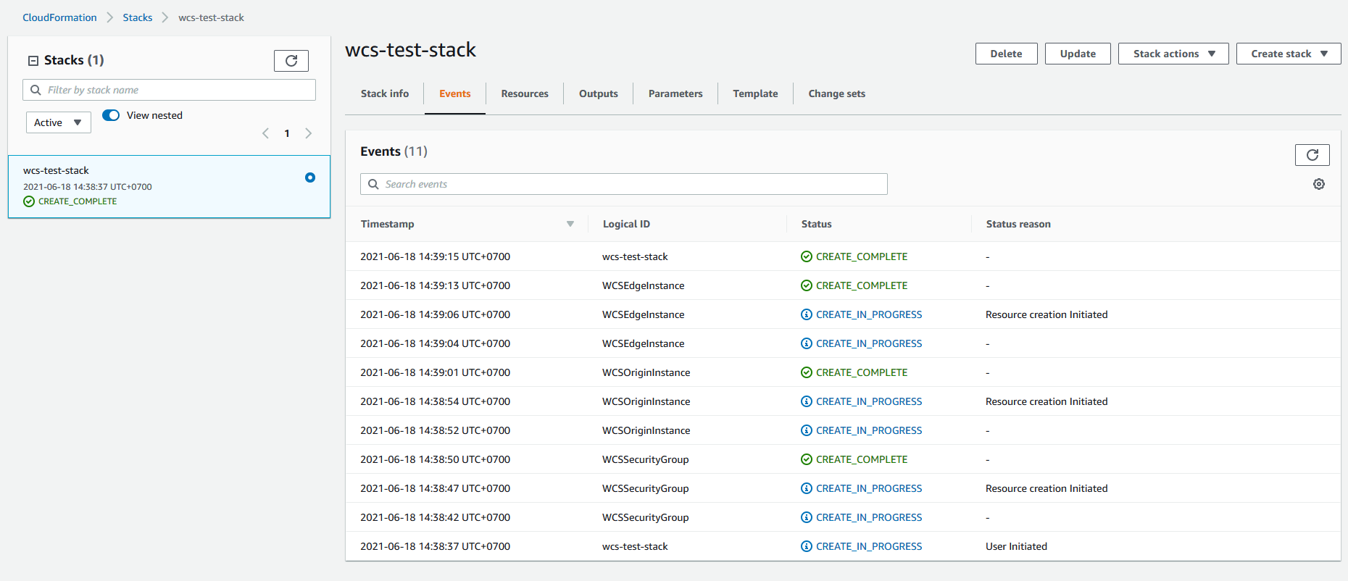This screenshot has width=1348, height=581.
Task: Refresh the Events table
Action: [x=1312, y=155]
